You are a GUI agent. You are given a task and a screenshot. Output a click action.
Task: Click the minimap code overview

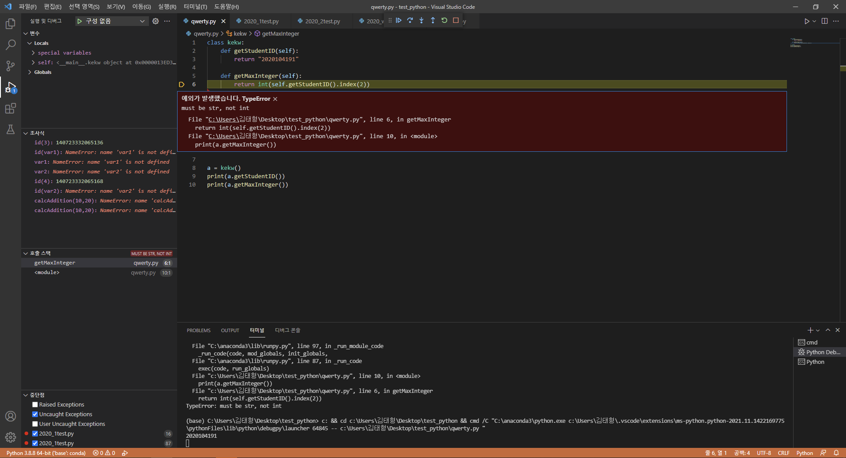814,43
